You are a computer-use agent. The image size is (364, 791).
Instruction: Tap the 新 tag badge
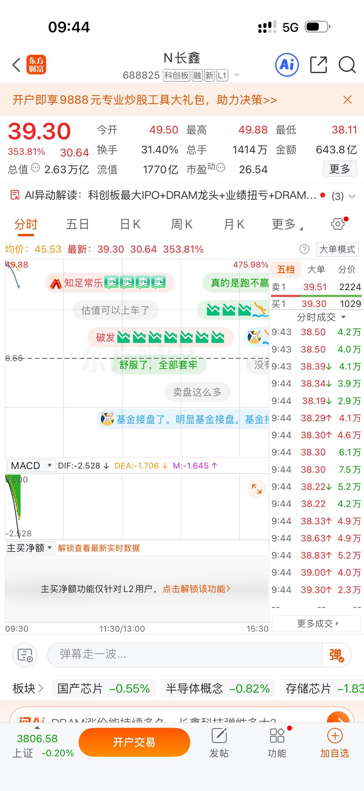(x=209, y=75)
